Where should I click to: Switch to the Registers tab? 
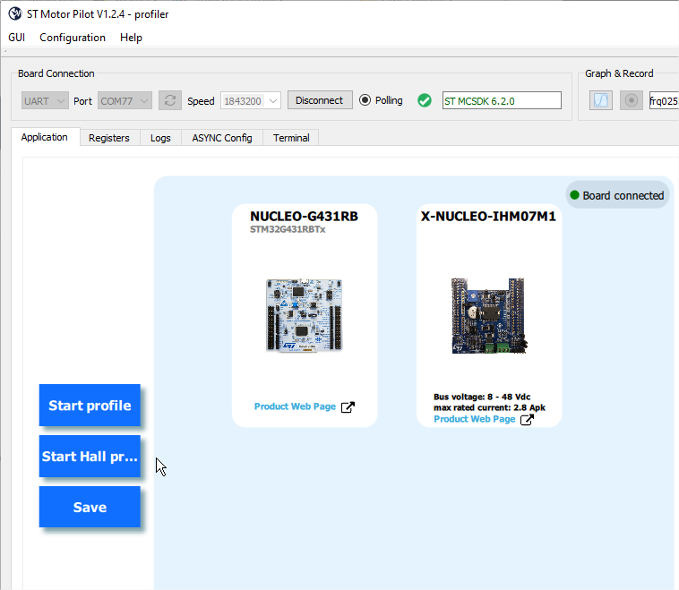[109, 138]
